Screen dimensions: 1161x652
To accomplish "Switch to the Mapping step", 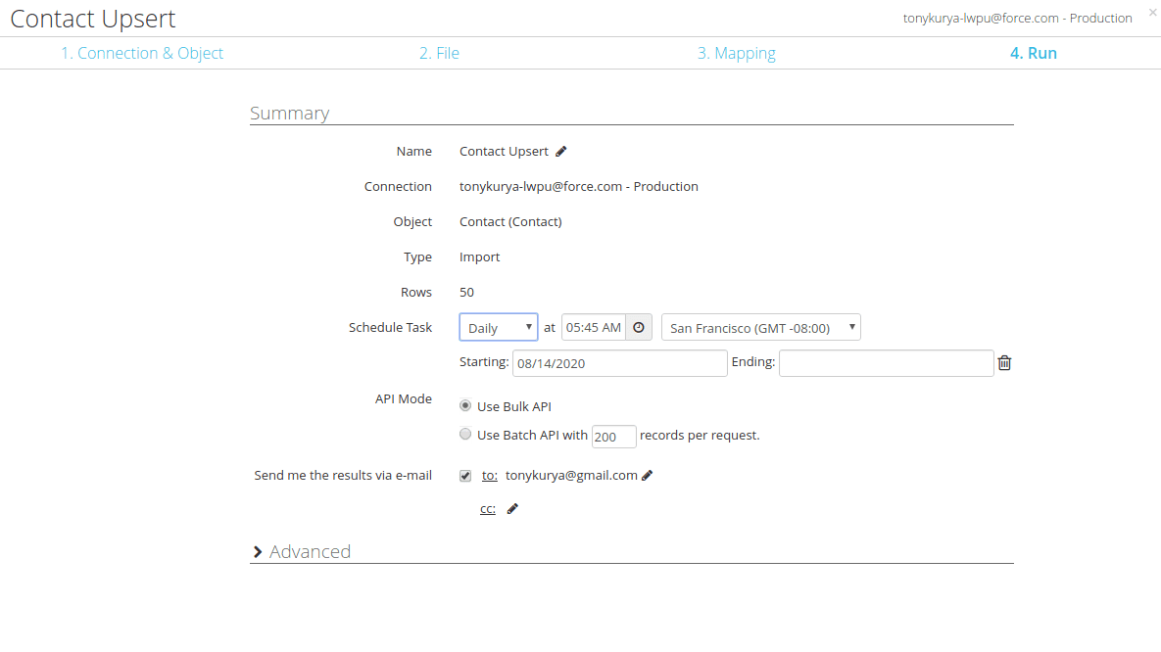I will pos(737,53).
